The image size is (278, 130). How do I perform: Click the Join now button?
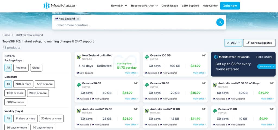230,6
